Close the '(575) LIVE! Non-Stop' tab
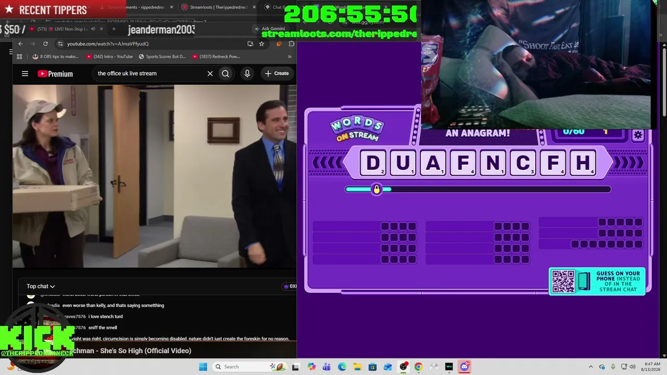This screenshot has width=667, height=375. coord(102,29)
